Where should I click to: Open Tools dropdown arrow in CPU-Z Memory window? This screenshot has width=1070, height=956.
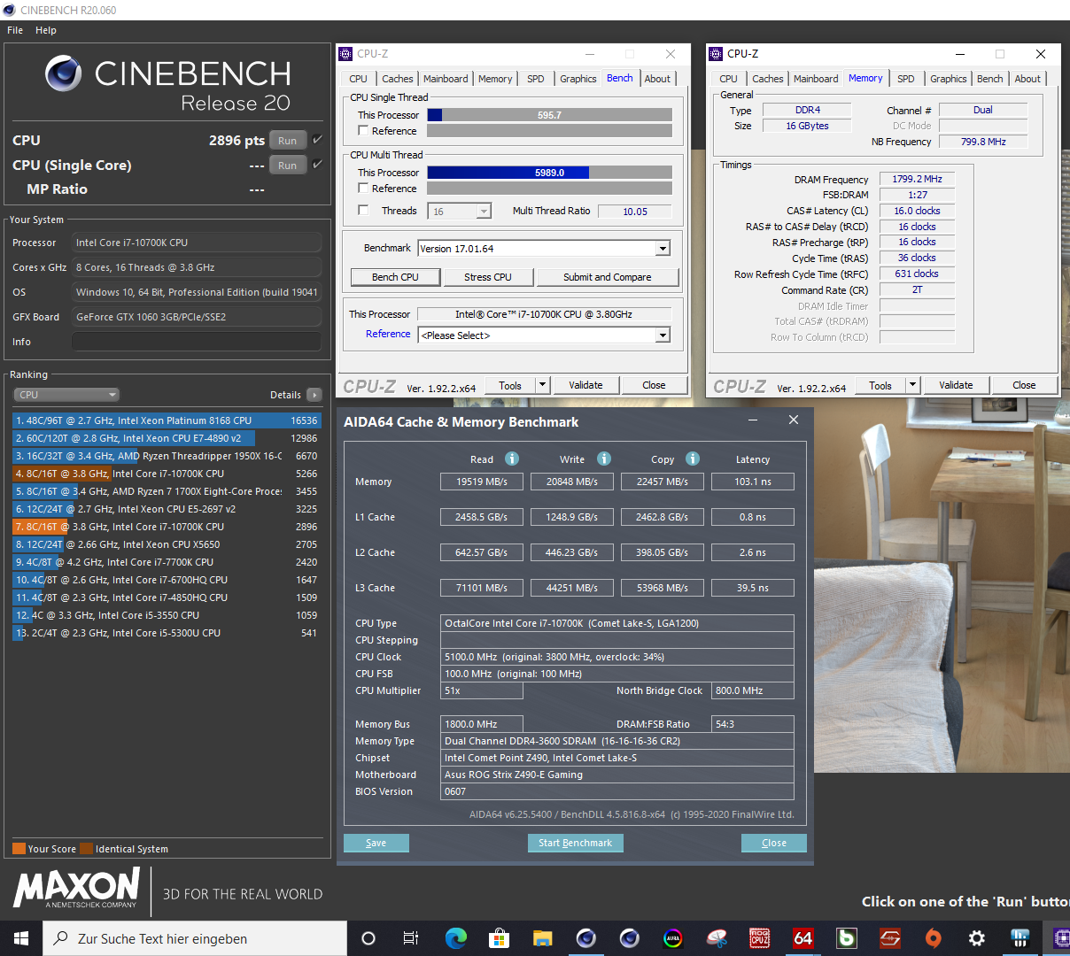pyautogui.click(x=912, y=385)
